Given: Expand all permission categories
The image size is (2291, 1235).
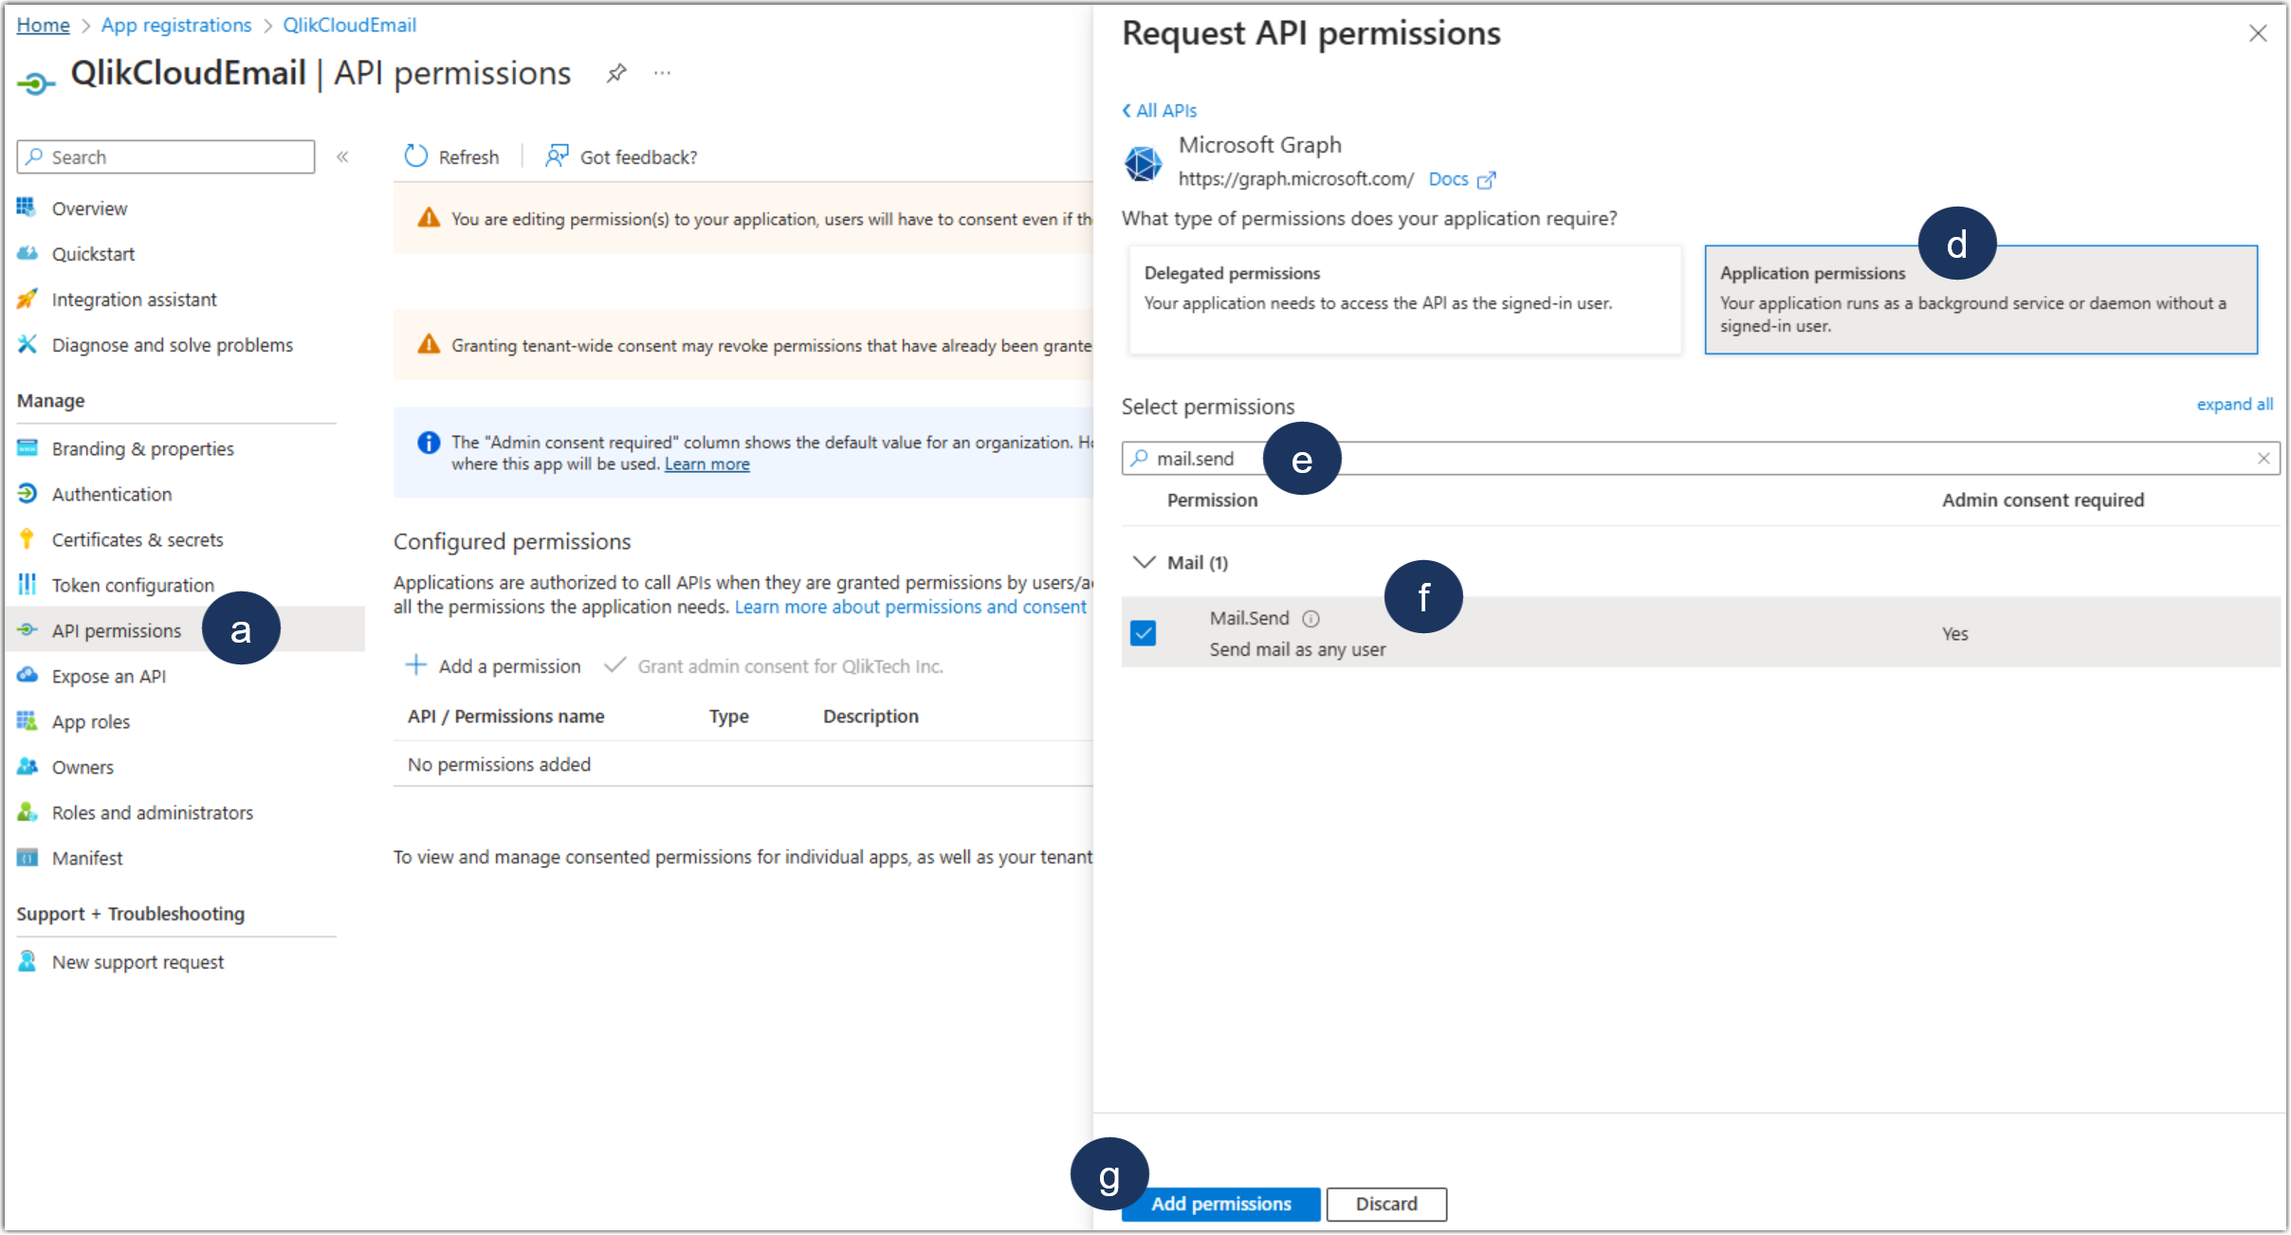Looking at the screenshot, I should coord(2234,404).
